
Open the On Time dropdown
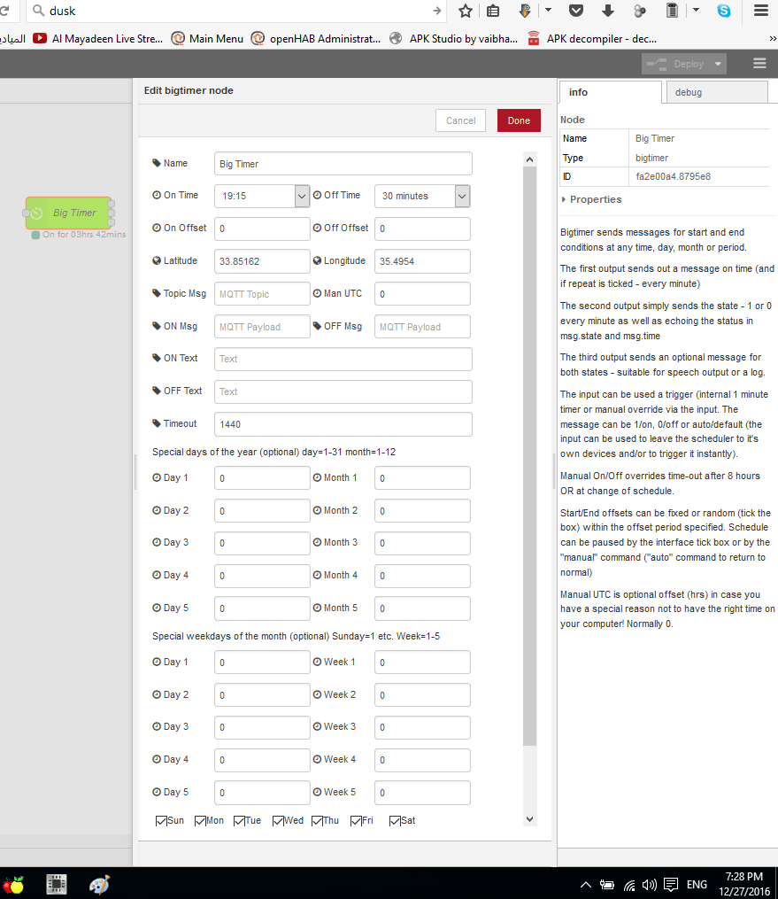[262, 196]
